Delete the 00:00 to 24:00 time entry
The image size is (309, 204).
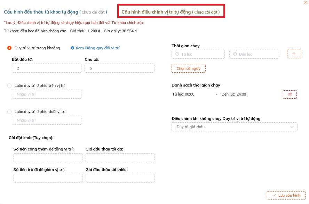290,95
